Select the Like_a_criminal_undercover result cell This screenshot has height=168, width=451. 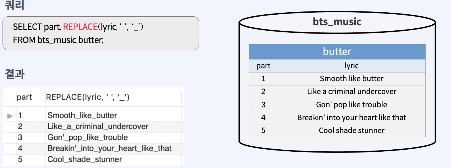(98, 126)
